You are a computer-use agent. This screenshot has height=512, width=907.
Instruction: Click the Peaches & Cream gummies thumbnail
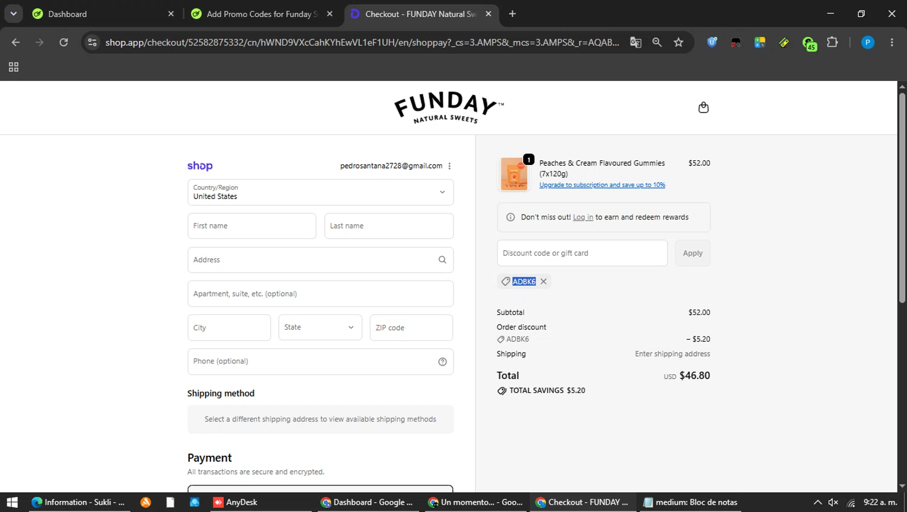(x=514, y=173)
